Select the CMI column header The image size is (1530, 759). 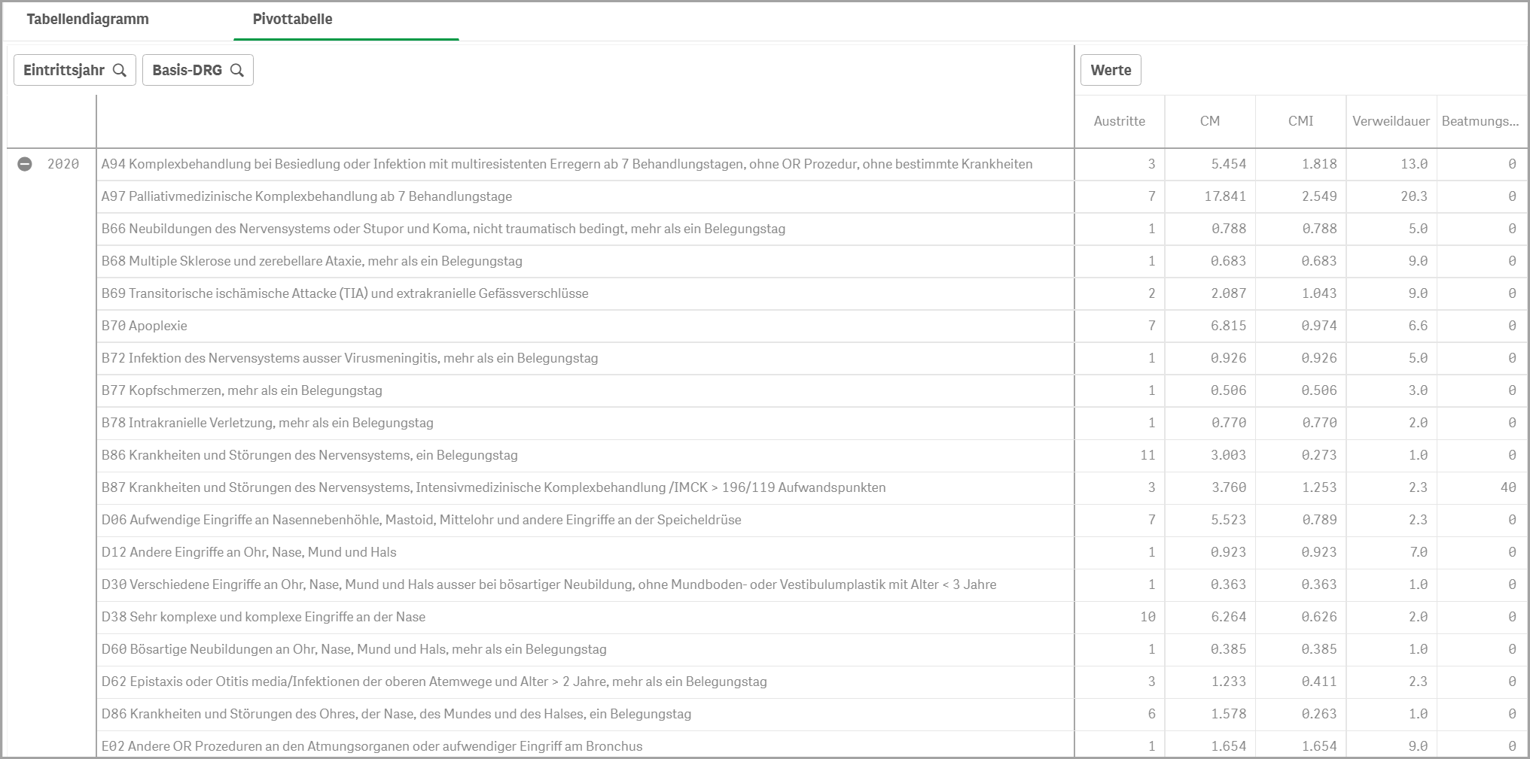1300,121
